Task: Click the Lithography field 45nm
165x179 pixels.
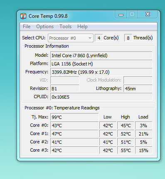Action: coord(138,89)
